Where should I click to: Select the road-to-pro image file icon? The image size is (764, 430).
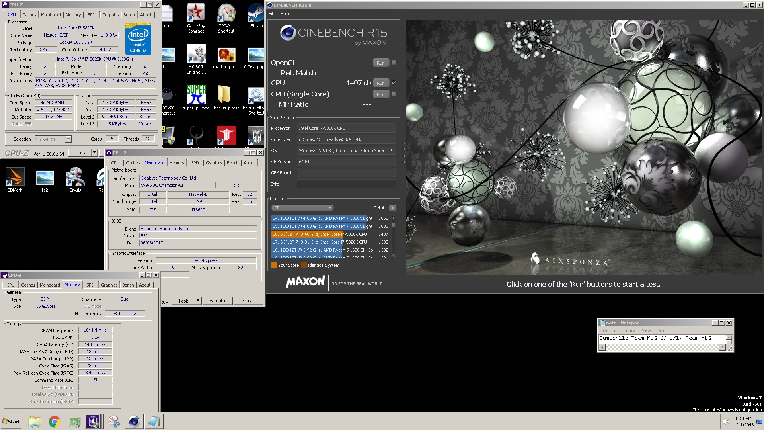coord(226,58)
